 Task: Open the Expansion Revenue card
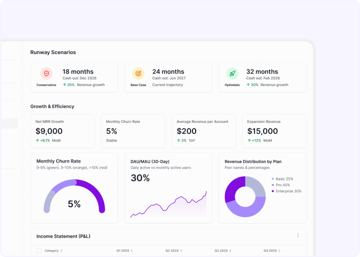click(x=274, y=131)
